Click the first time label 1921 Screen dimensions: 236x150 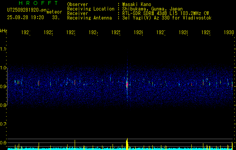26,32
